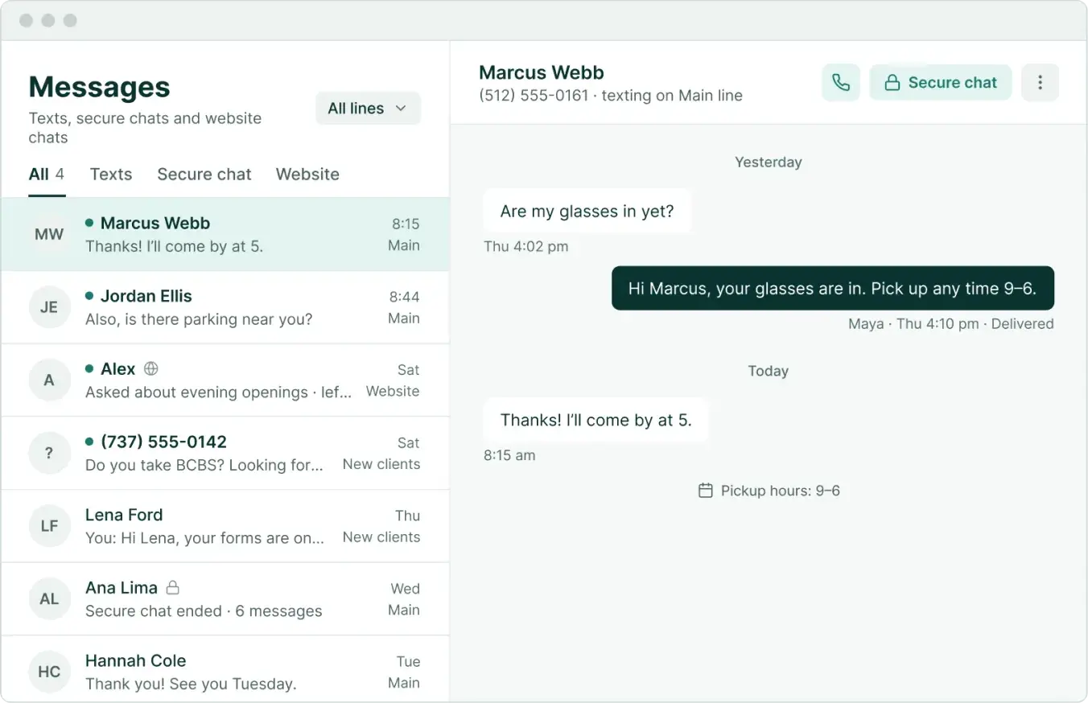Select the Marcus Webb conversation row
This screenshot has height=703, width=1088.
click(x=225, y=234)
